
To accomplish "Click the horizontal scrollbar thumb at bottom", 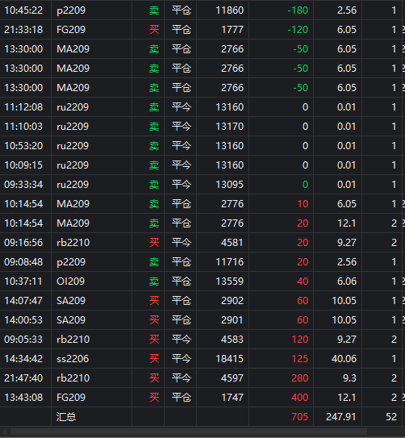I will 189,432.
